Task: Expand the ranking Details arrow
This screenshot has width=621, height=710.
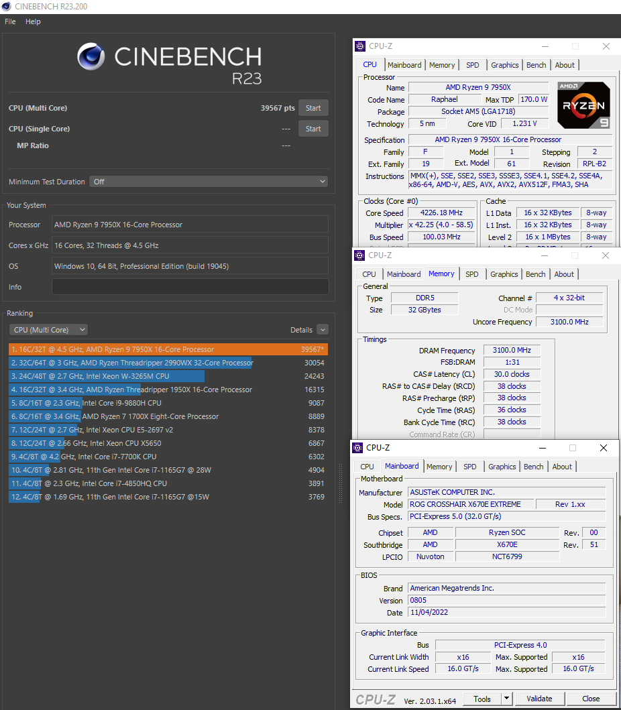Action: 322,330
